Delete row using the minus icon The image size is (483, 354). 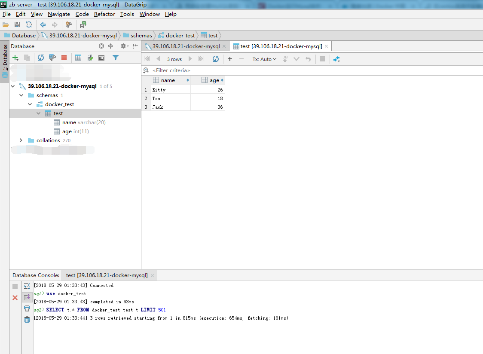pos(241,59)
